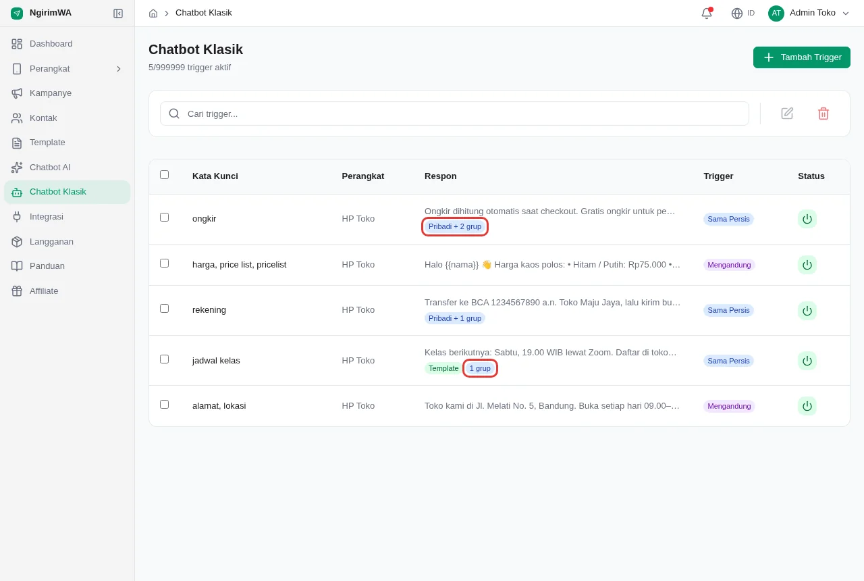Open Kontak page in sidebar

[x=67, y=118]
